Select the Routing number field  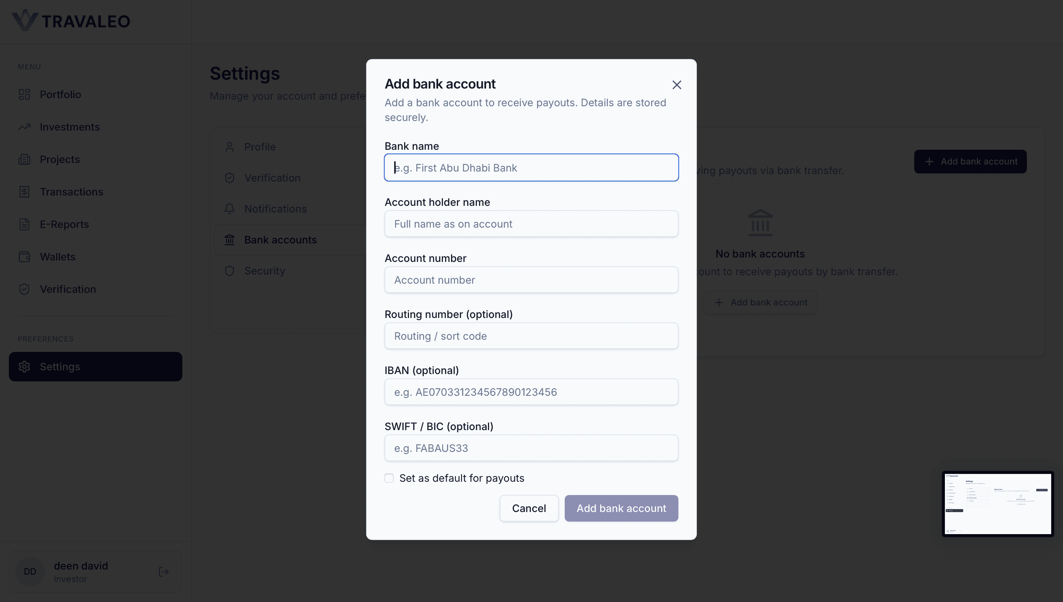[x=531, y=336]
